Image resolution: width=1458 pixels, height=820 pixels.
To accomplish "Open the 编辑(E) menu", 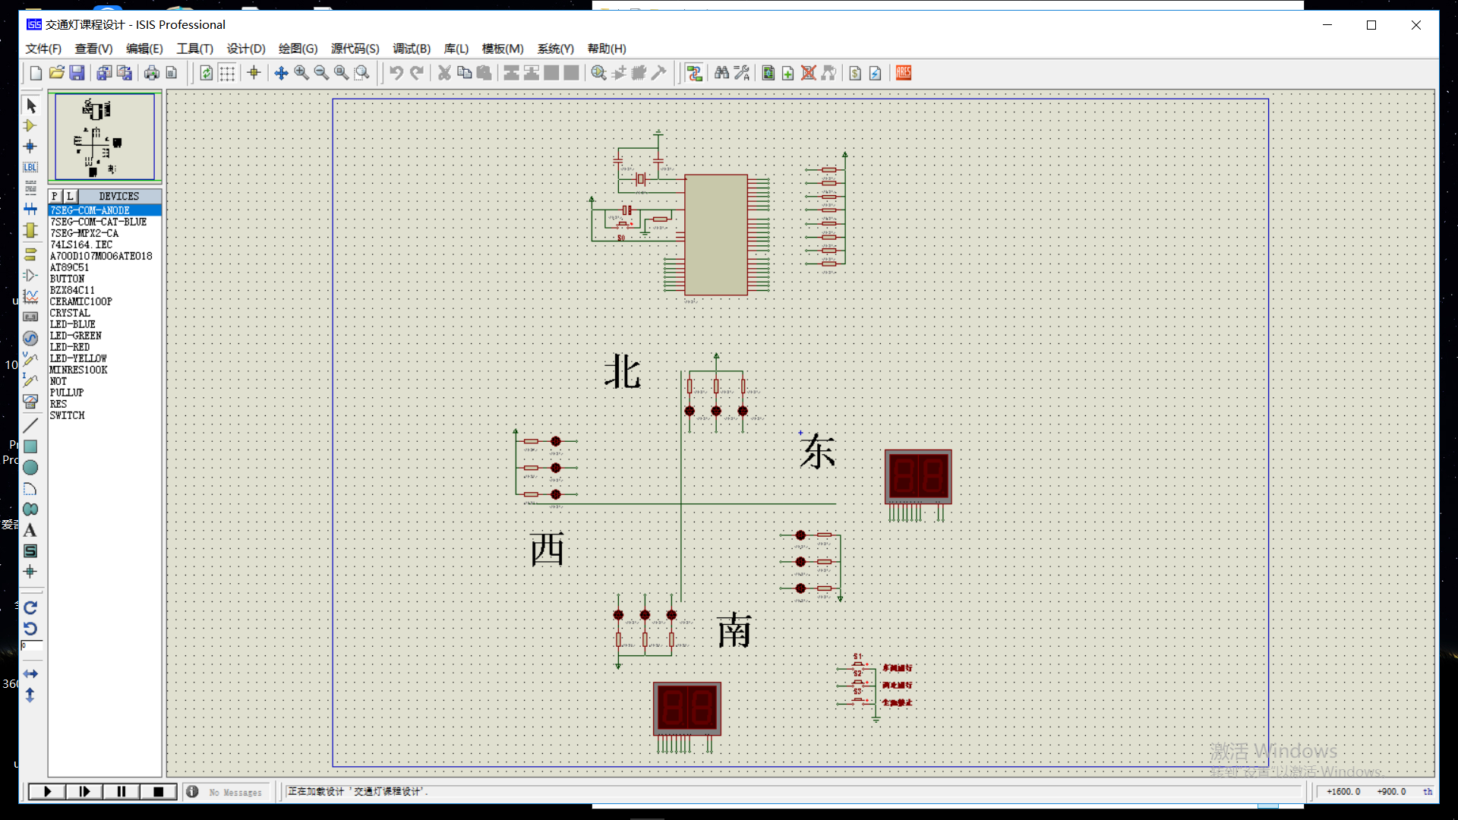I will point(144,49).
